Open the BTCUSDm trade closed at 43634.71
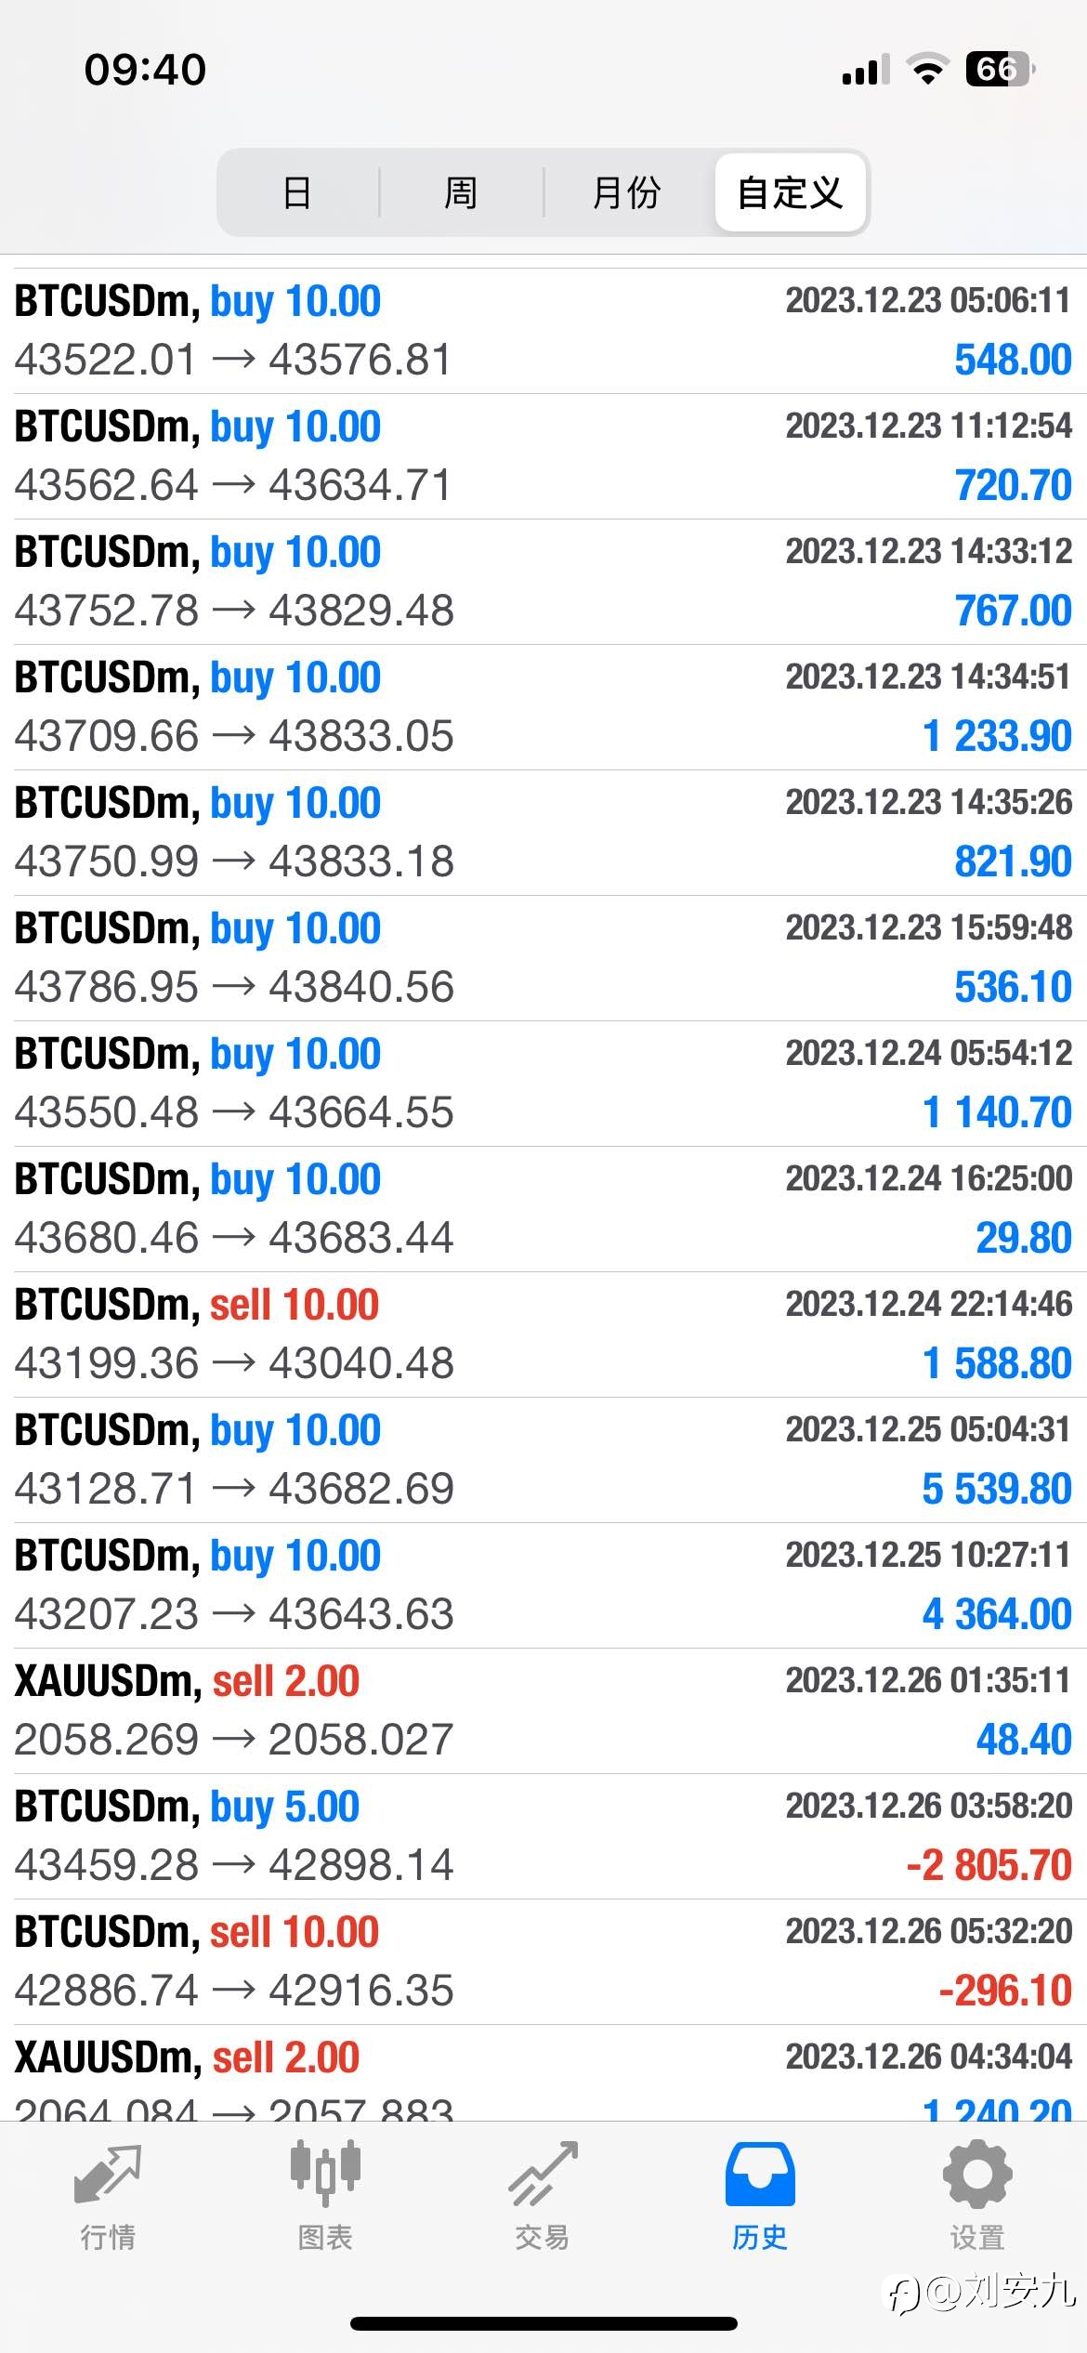Viewport: 1087px width, 2353px height. click(x=543, y=456)
